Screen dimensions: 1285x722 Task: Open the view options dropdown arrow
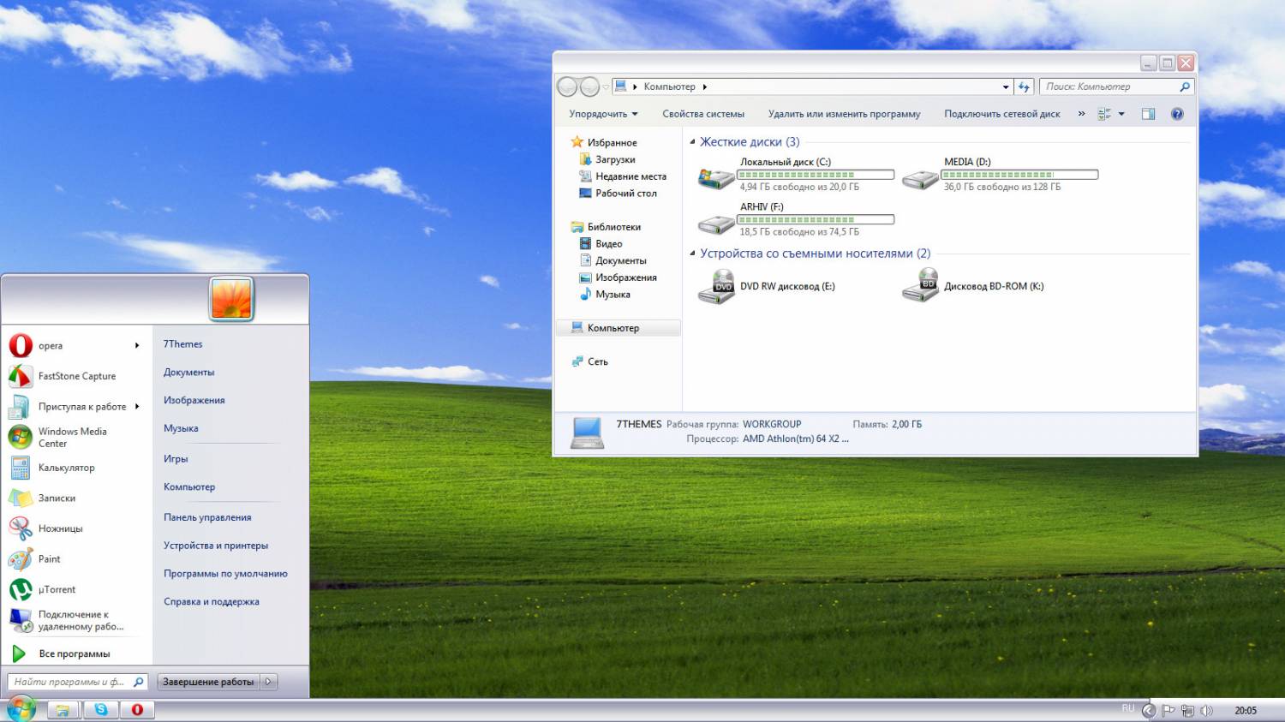click(1121, 114)
